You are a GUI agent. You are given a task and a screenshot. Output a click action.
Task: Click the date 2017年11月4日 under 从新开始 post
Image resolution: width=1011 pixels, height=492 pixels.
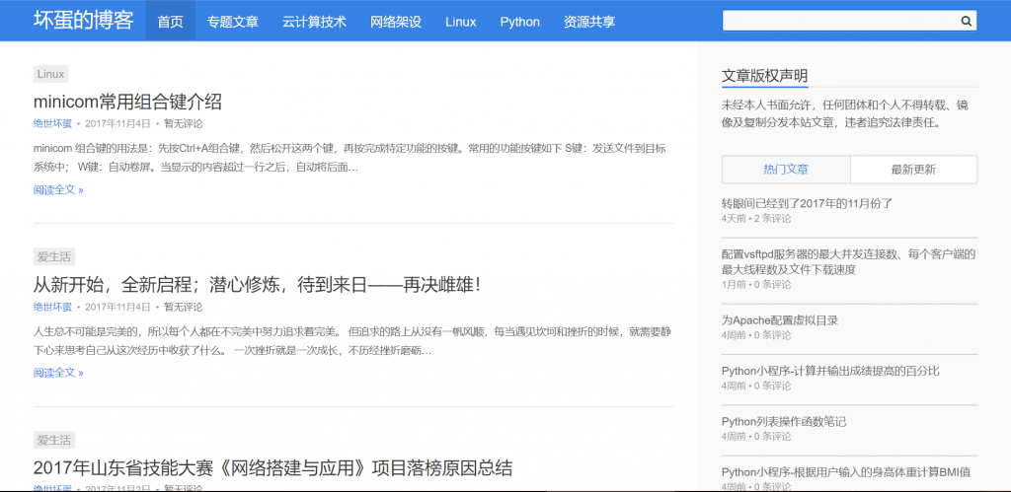(x=117, y=307)
